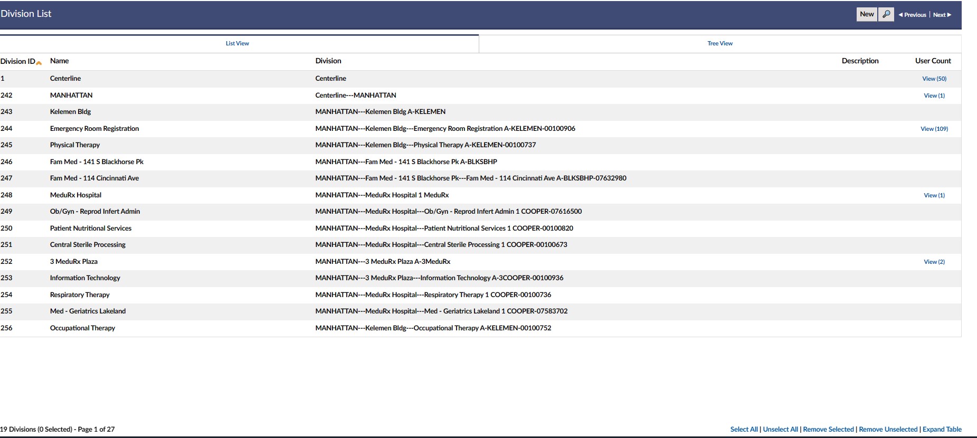The image size is (977, 438).
Task: Select the Physical Therapy division row
Action: [75, 145]
